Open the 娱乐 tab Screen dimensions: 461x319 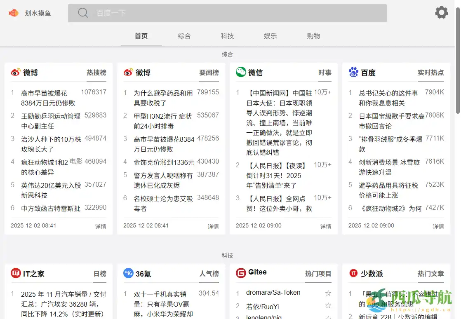270,36
